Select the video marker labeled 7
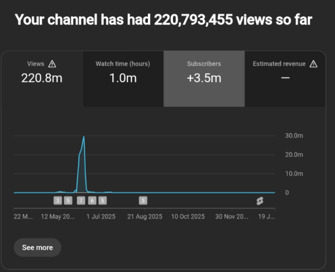This screenshot has height=272, width=335. [81, 200]
